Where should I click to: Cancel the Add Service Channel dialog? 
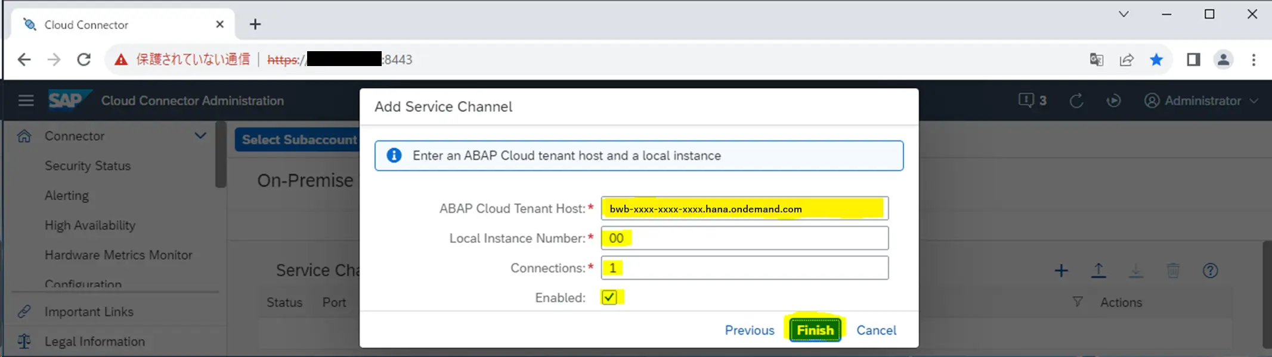pos(876,330)
